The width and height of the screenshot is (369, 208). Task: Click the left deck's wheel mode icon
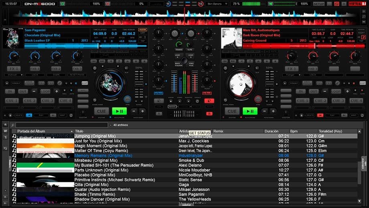(x=95, y=100)
